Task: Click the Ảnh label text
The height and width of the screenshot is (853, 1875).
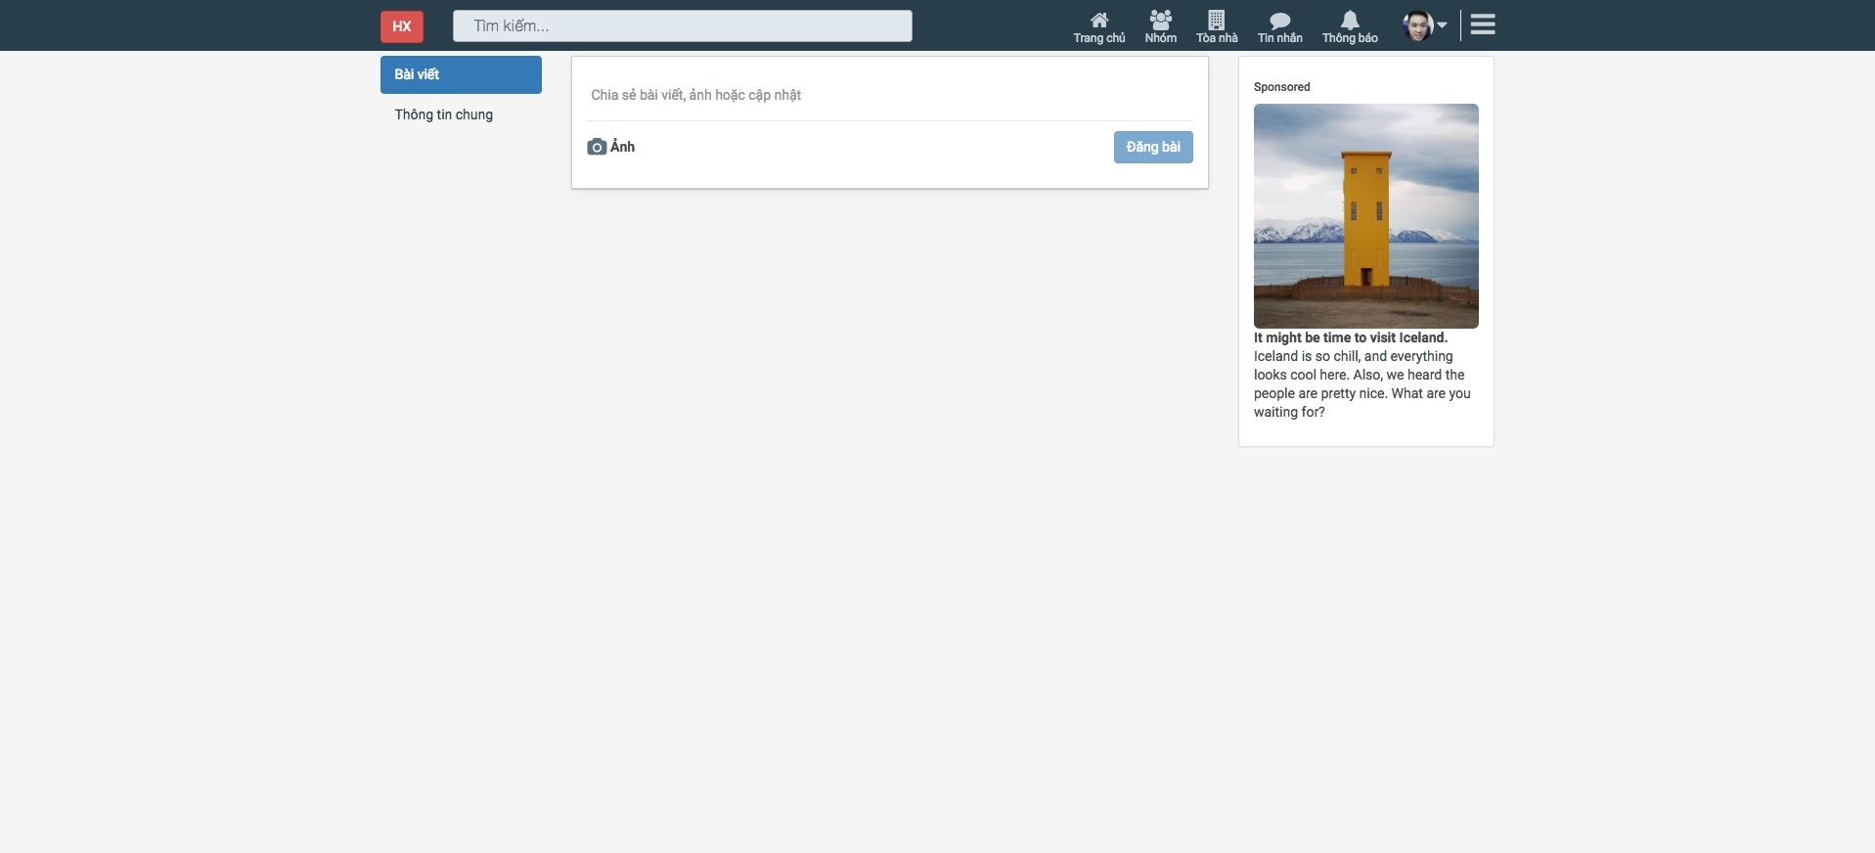Action: click(623, 147)
